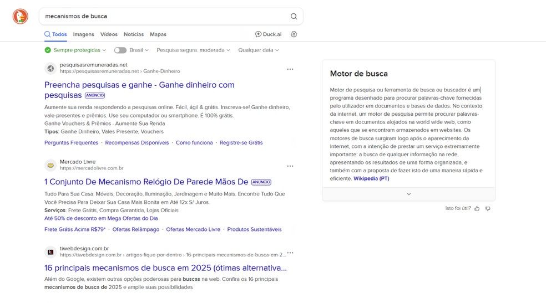
Task: Select the Todos tab
Action: (55, 34)
